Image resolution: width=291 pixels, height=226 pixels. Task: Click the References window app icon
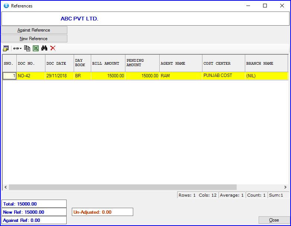click(6, 6)
